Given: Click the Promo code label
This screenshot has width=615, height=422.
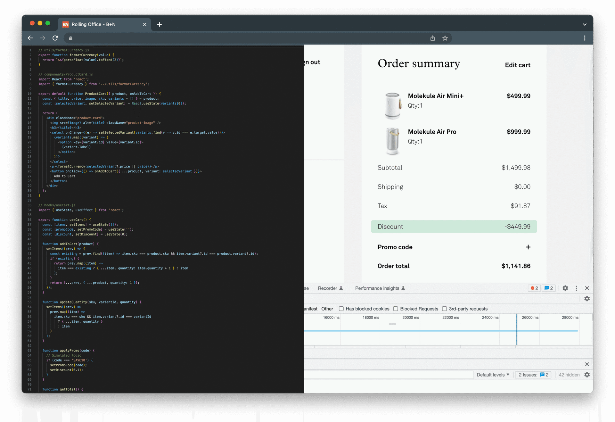Looking at the screenshot, I should coord(395,247).
